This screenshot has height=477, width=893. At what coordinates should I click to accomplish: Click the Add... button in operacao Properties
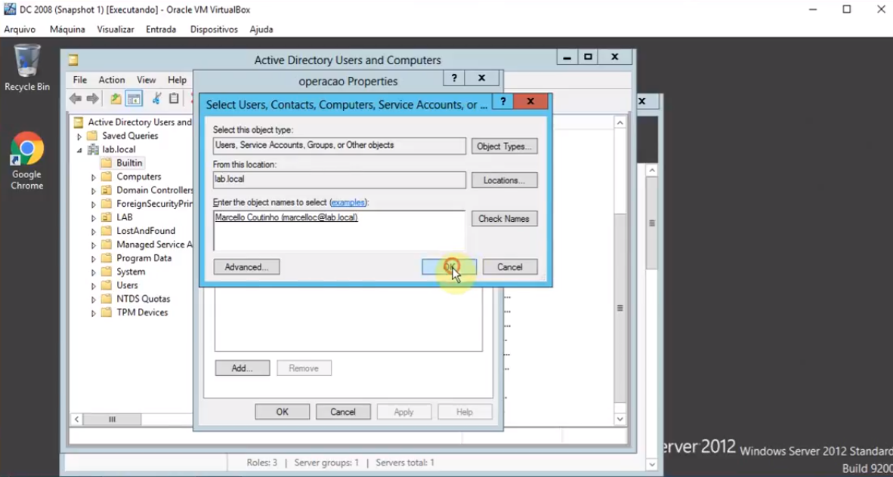(x=242, y=368)
